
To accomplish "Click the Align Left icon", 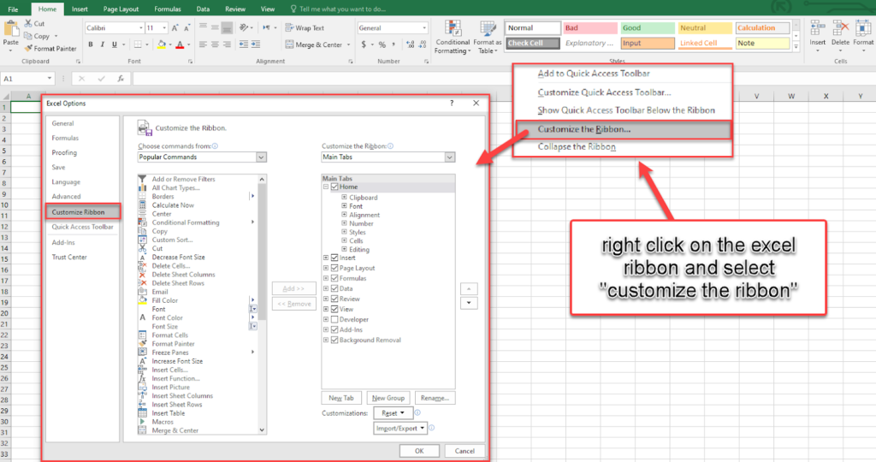I will pos(203,44).
